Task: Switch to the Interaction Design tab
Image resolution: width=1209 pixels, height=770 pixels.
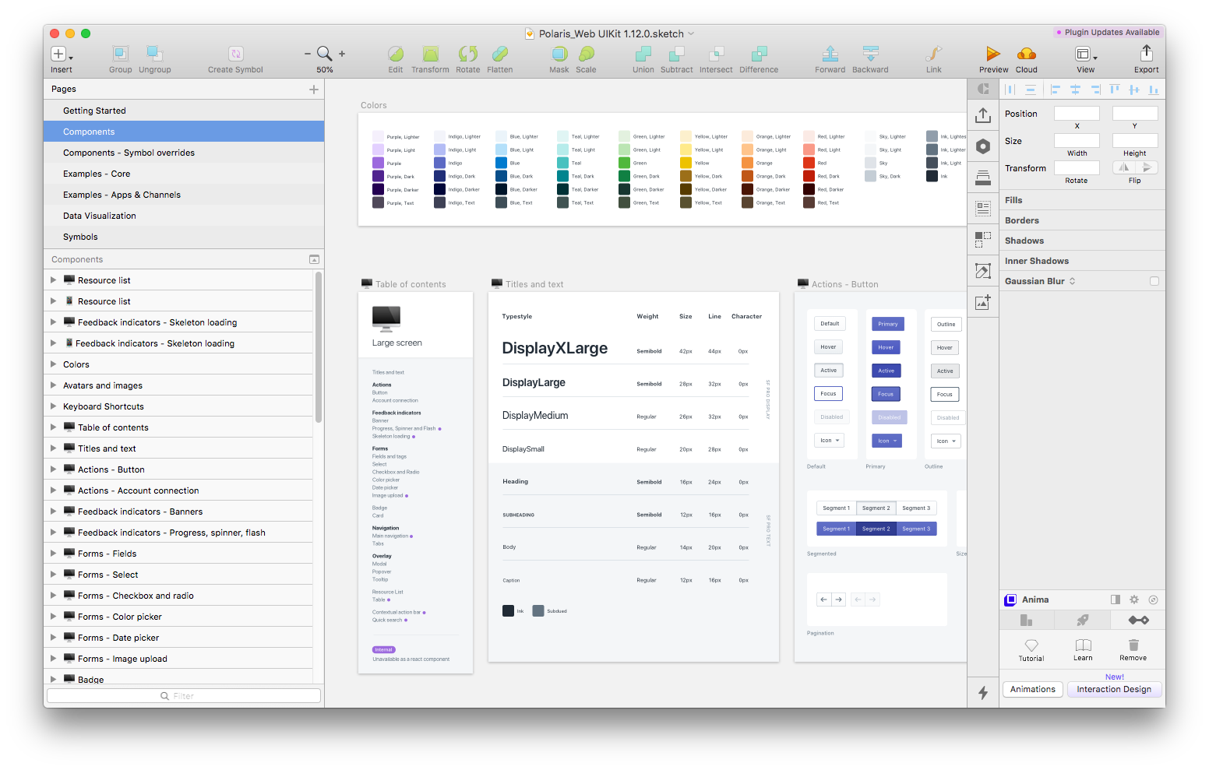Action: (x=1113, y=689)
